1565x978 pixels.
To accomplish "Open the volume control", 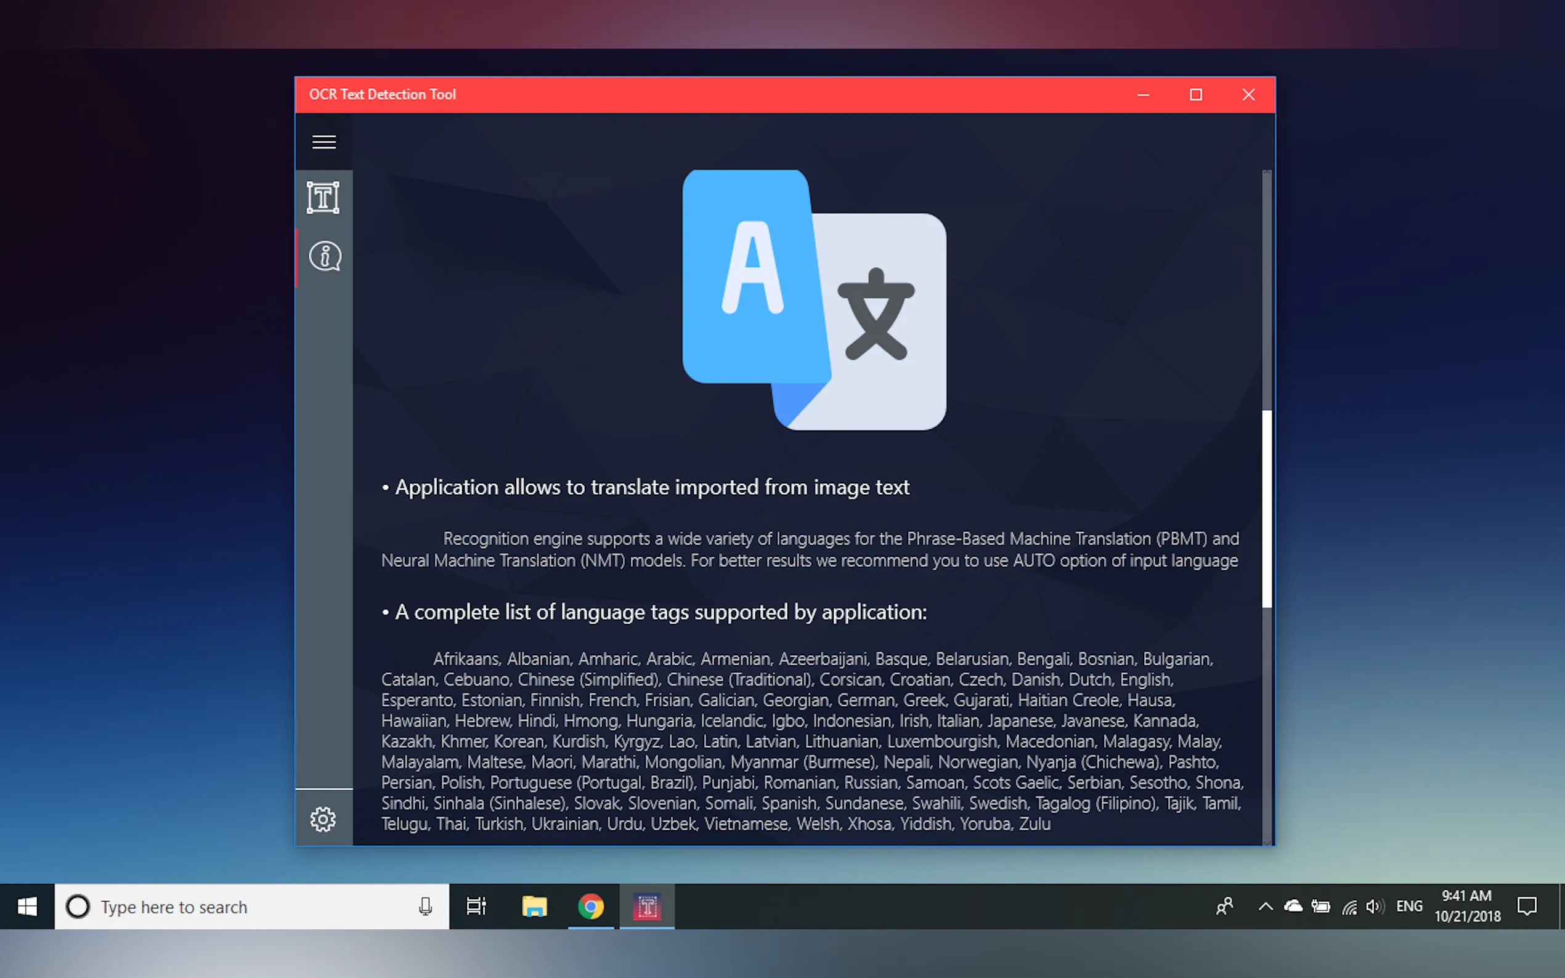I will tap(1374, 907).
